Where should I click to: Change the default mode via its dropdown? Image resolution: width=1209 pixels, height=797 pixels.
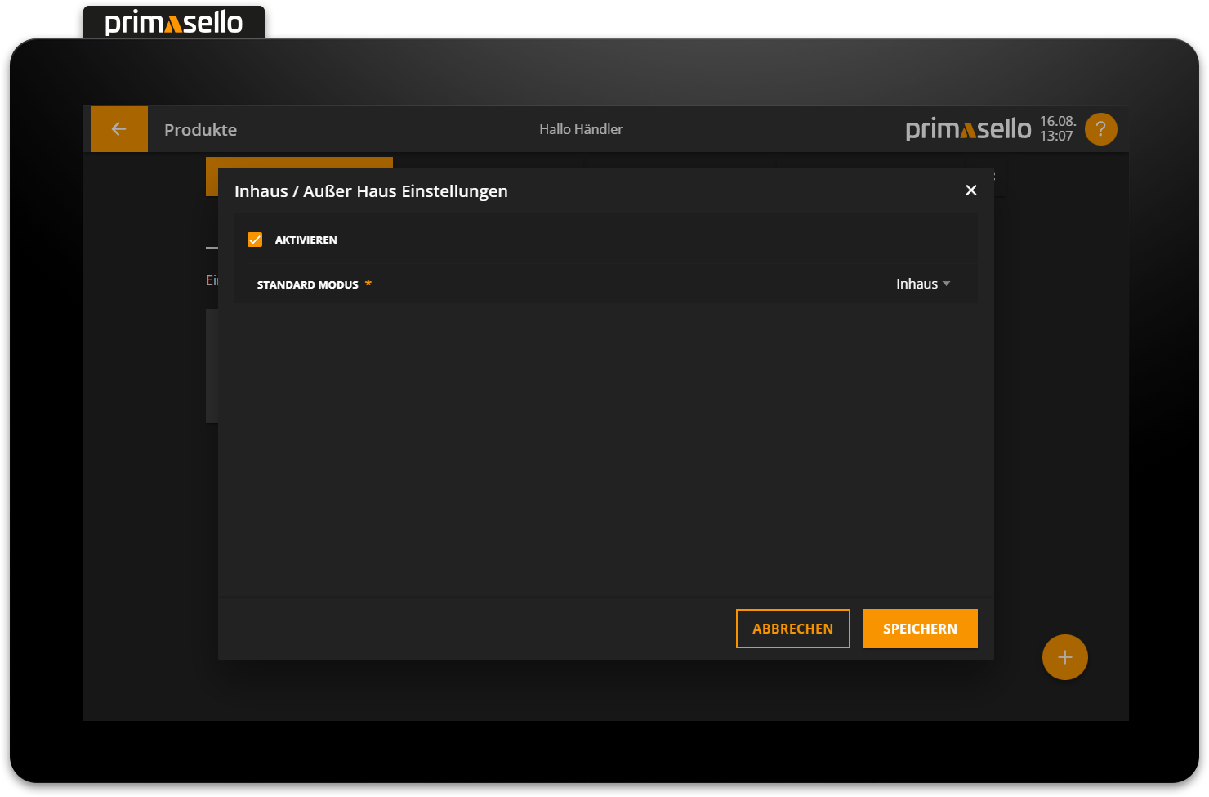pyautogui.click(x=923, y=284)
